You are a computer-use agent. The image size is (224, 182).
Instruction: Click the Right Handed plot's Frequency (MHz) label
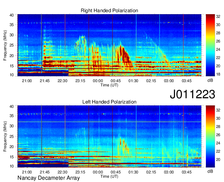[5, 45]
